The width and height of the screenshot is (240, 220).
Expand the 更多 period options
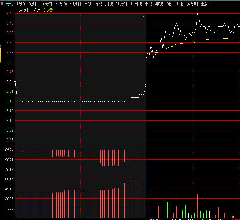(205, 4)
